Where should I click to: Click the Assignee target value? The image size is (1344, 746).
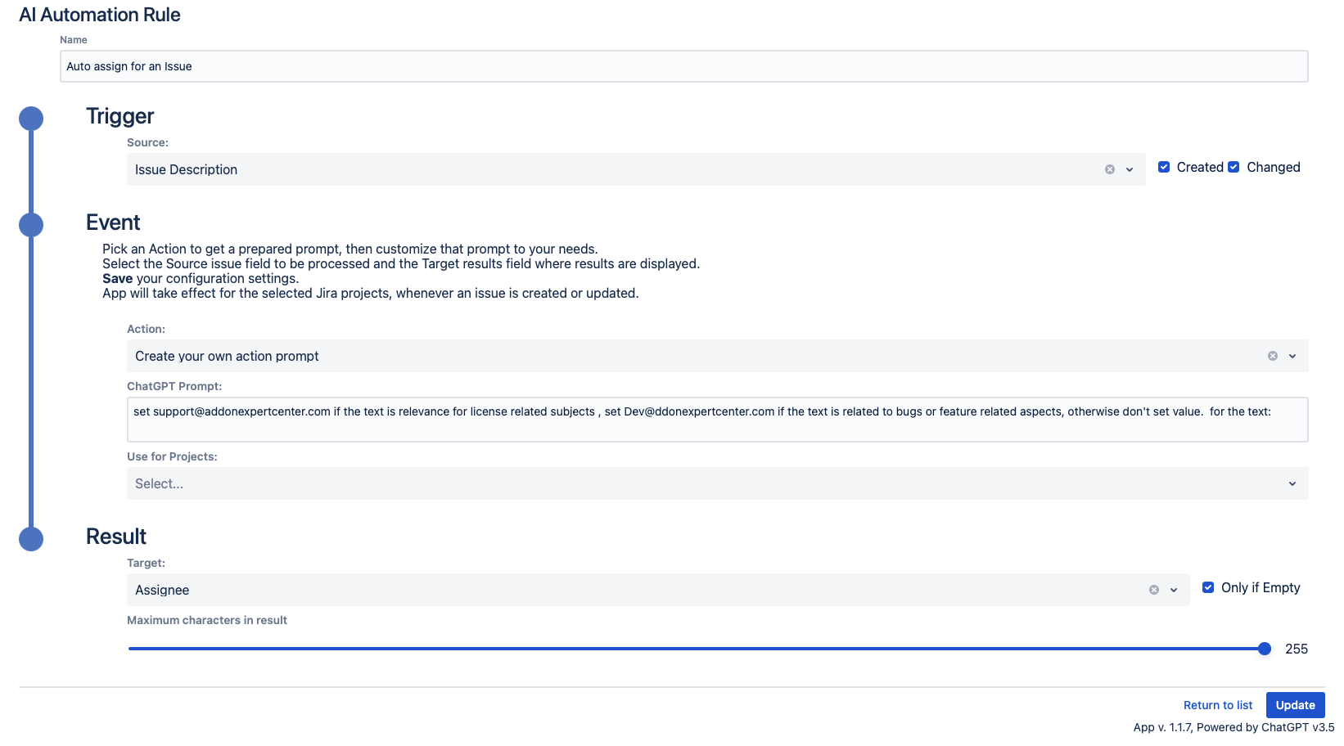coord(162,590)
